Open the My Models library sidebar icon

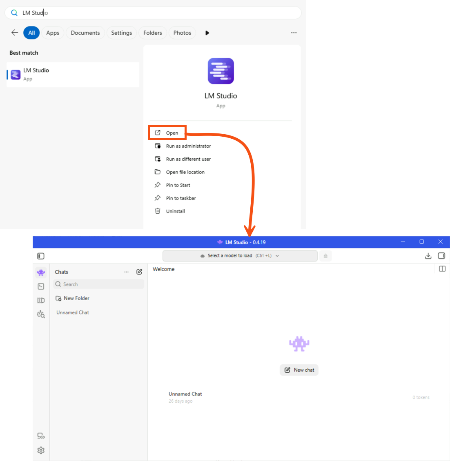coord(41,300)
